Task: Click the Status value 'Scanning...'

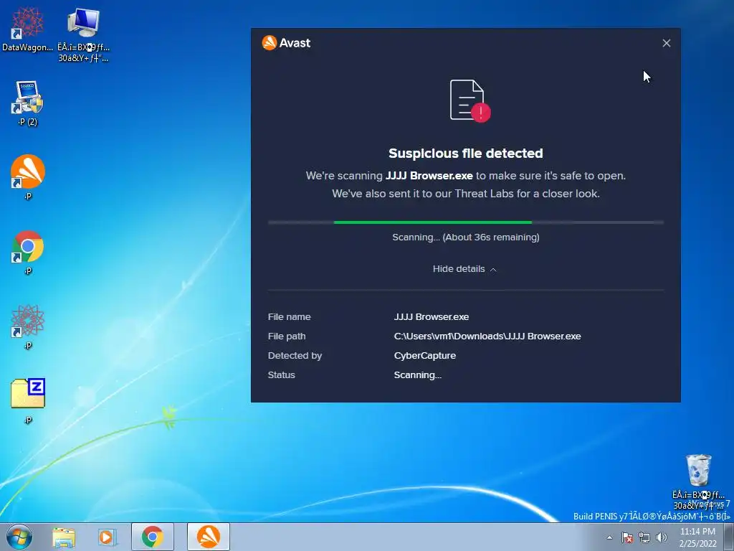Action: (418, 375)
